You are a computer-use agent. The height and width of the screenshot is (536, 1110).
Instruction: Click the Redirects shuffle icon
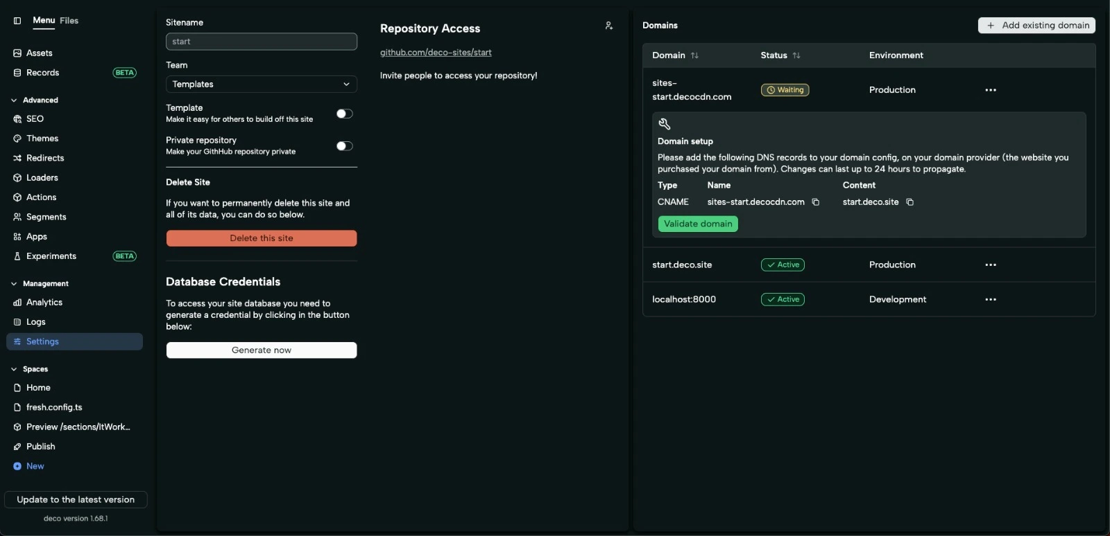(17, 158)
